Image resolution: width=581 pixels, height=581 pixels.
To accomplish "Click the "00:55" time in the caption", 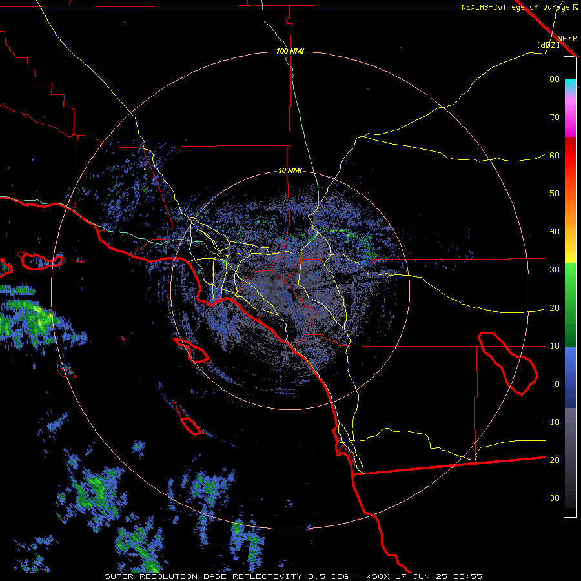I will (467, 576).
